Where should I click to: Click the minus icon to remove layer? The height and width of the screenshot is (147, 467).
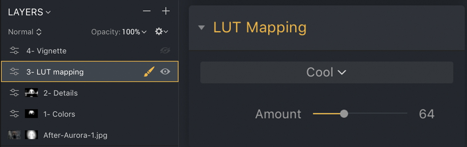click(x=147, y=11)
